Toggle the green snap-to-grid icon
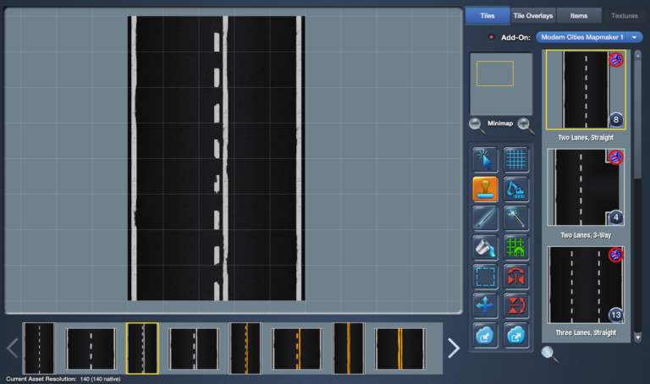This screenshot has height=384, width=650. click(x=515, y=248)
